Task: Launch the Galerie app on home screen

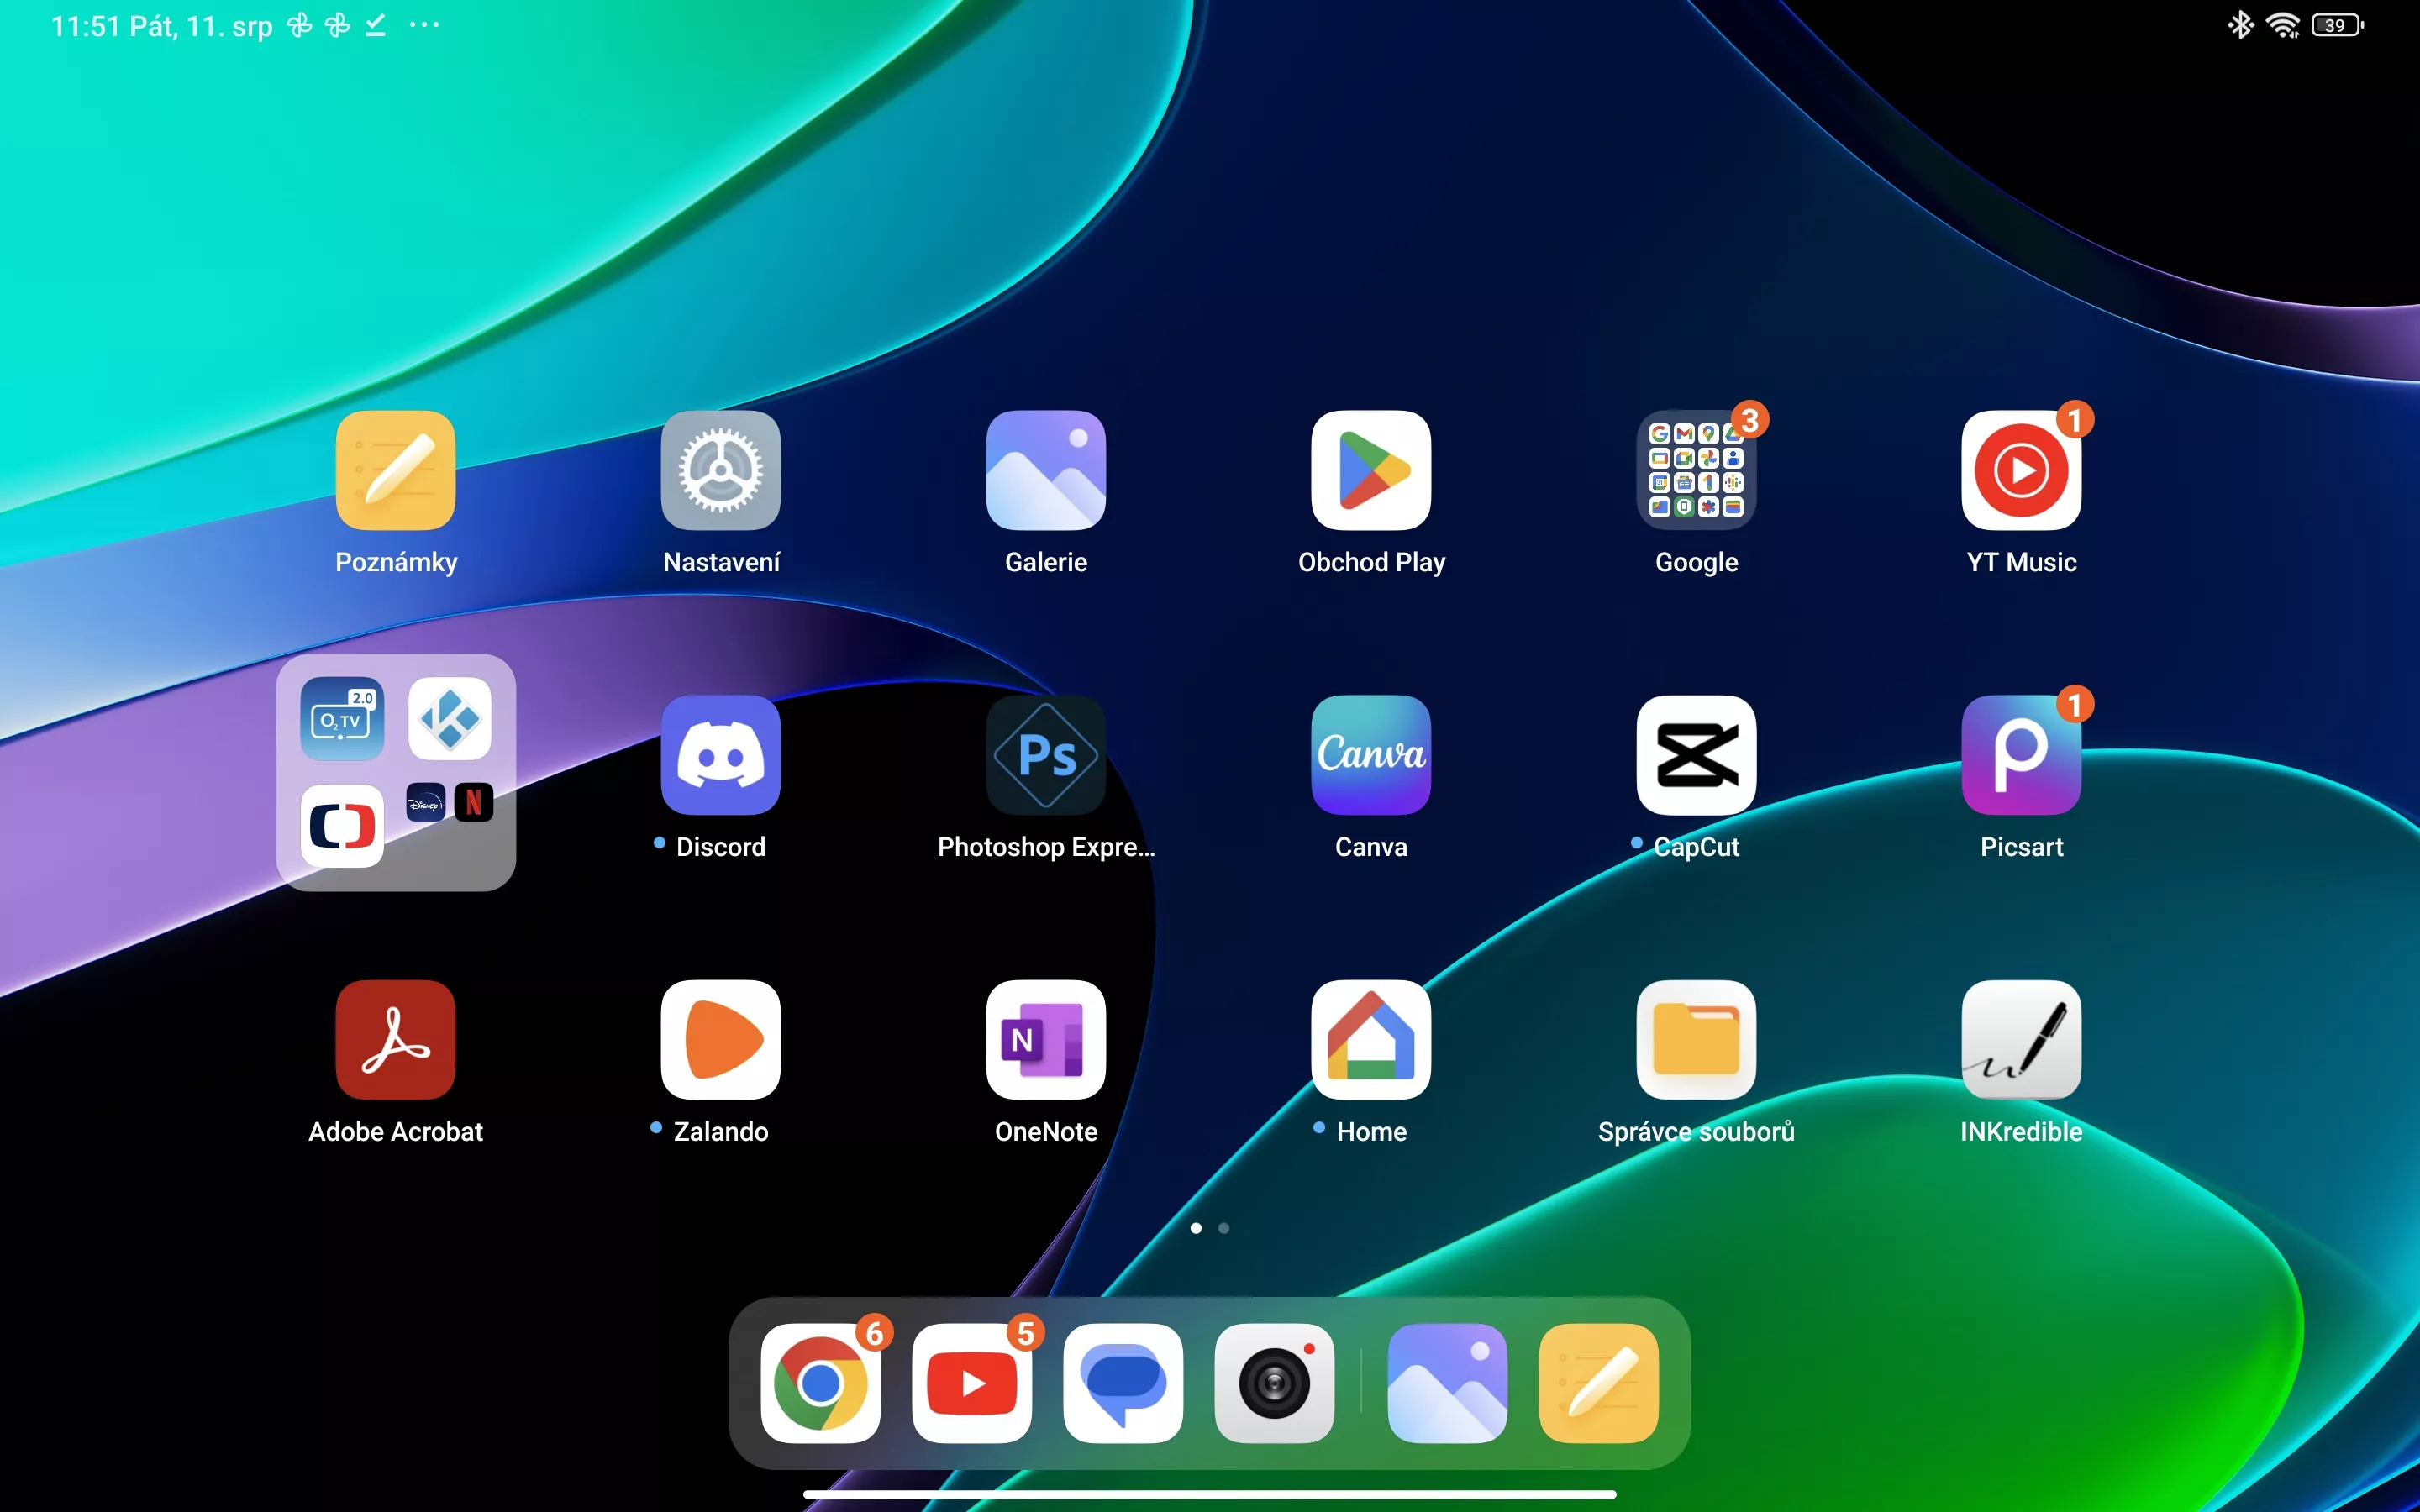Action: tap(1045, 470)
